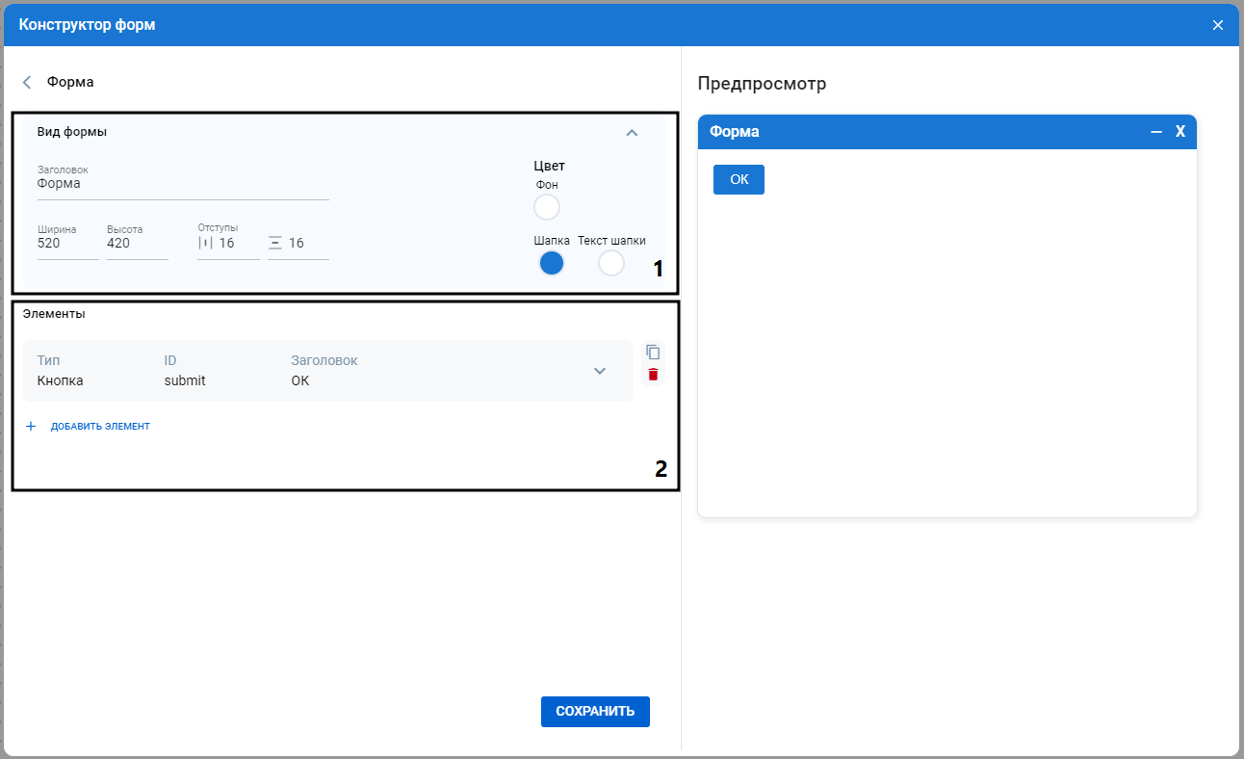Click the Заголовок input field
Viewport: 1244px width, 759px height.
(183, 183)
